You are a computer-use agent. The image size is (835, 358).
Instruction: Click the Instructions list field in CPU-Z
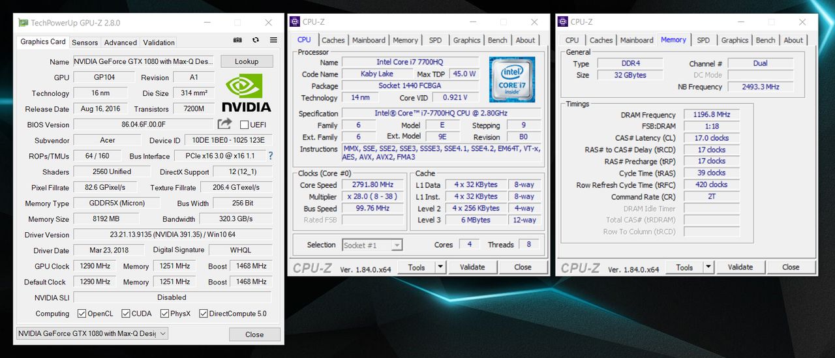(x=442, y=153)
